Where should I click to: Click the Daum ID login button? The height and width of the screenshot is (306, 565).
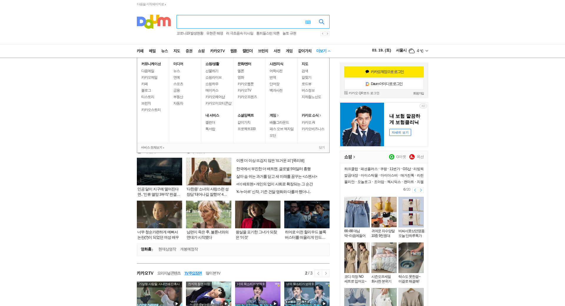point(384,84)
